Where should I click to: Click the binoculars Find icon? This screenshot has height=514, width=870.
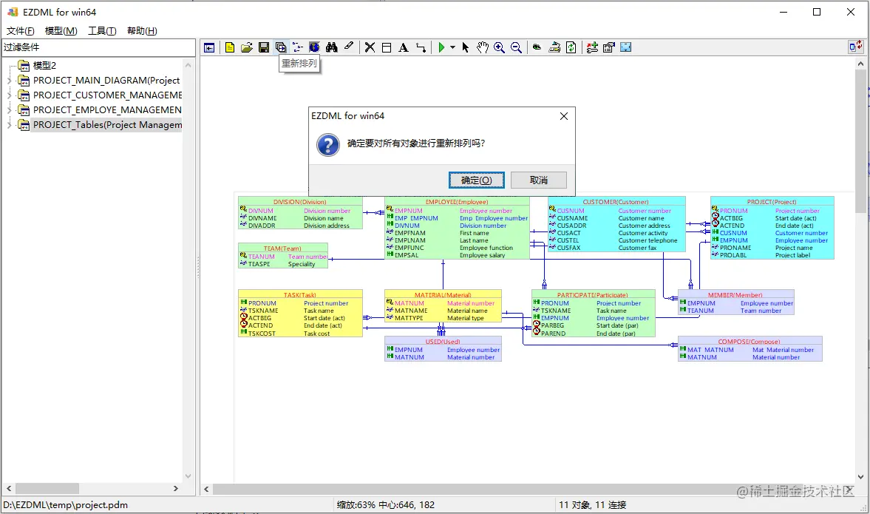point(332,48)
